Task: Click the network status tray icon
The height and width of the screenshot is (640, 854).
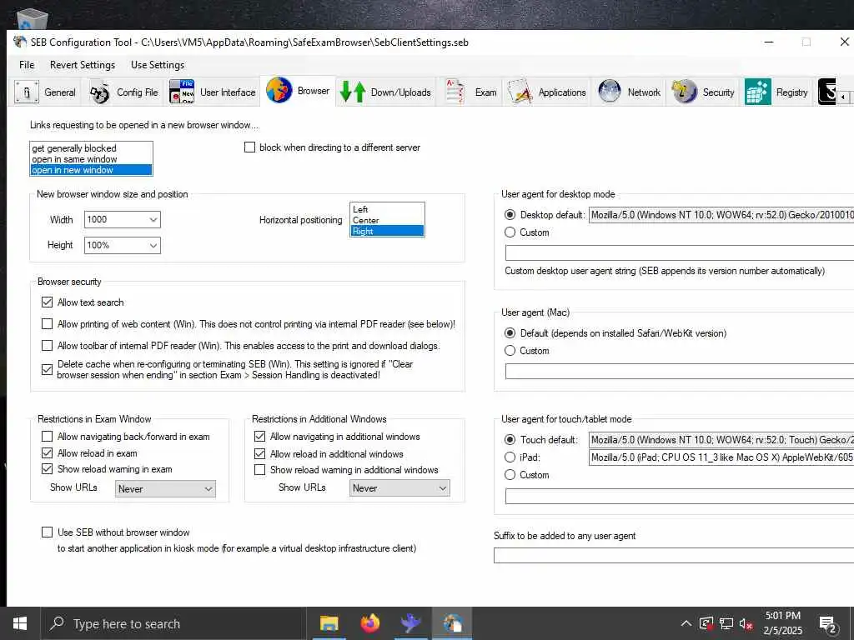Action: pos(726,623)
